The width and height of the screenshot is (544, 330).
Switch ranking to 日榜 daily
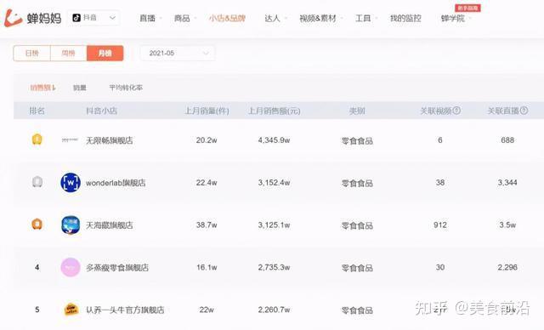pos(32,53)
